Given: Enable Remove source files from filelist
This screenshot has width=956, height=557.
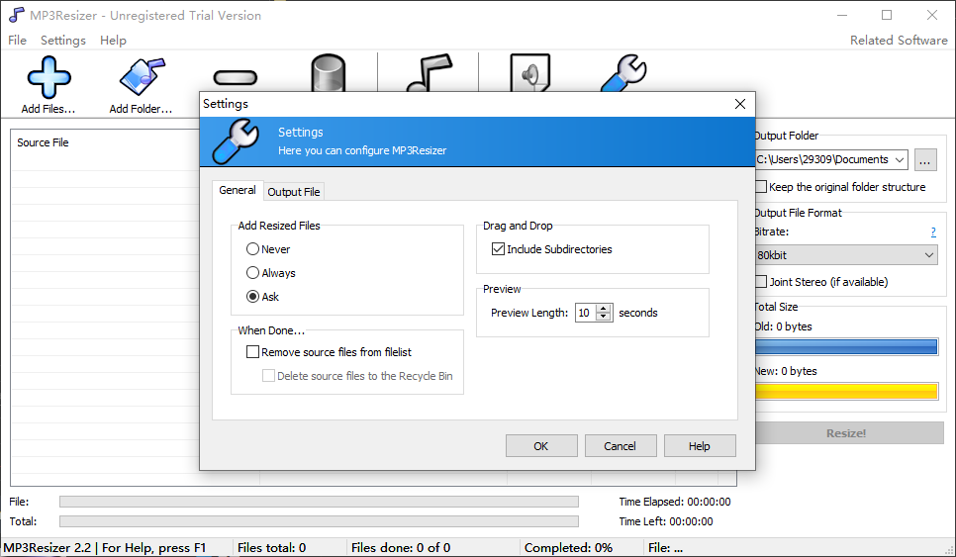Looking at the screenshot, I should point(252,351).
